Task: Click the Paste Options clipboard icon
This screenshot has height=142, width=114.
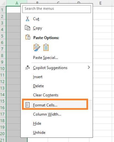Action: [28, 37]
